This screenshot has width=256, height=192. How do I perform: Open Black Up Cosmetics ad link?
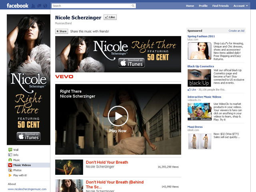[201, 66]
